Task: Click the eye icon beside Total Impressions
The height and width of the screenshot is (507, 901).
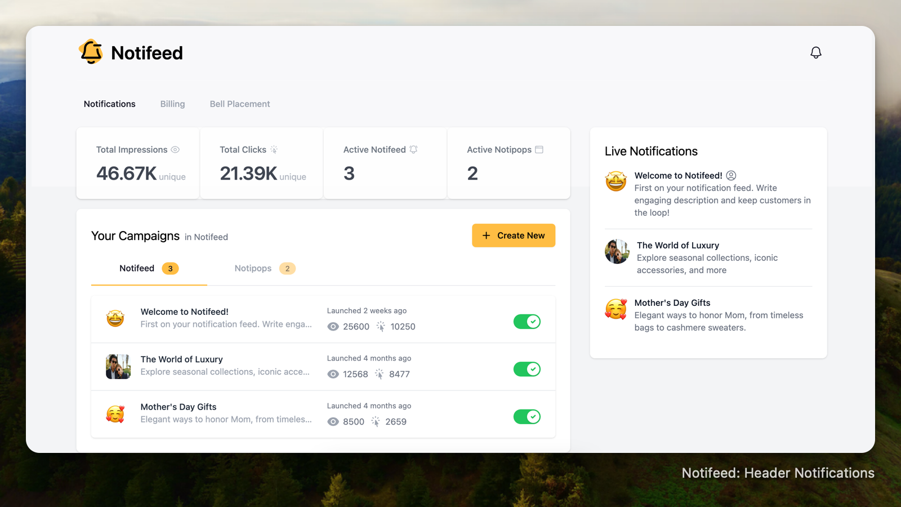Action: click(x=175, y=149)
